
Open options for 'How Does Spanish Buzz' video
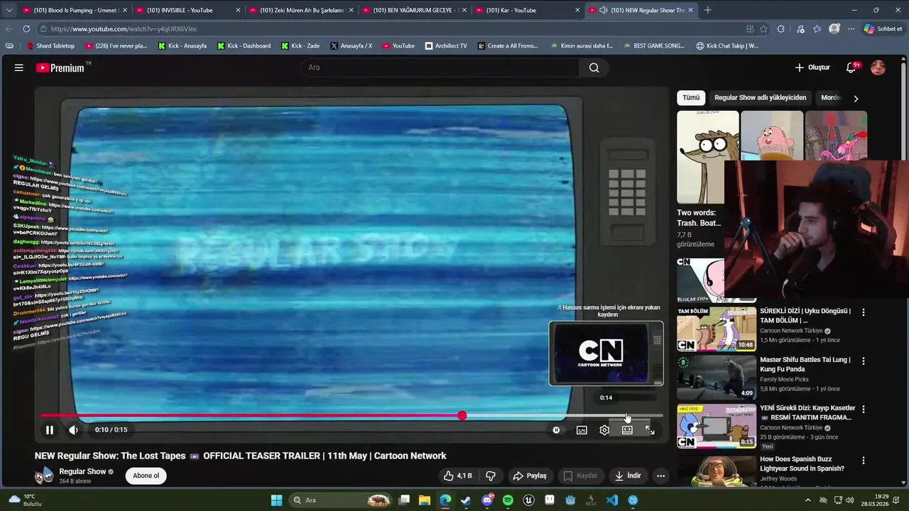coord(864,461)
